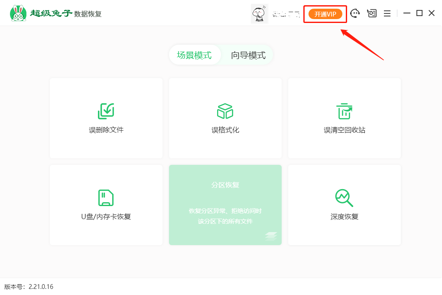Switch to the 场景模式 tab
Image resolution: width=442 pixels, height=295 pixels.
(x=194, y=55)
